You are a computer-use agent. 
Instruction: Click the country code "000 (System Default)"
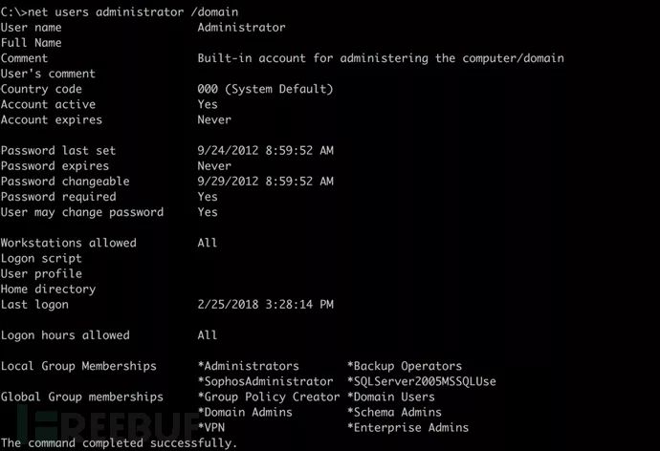[x=265, y=89]
